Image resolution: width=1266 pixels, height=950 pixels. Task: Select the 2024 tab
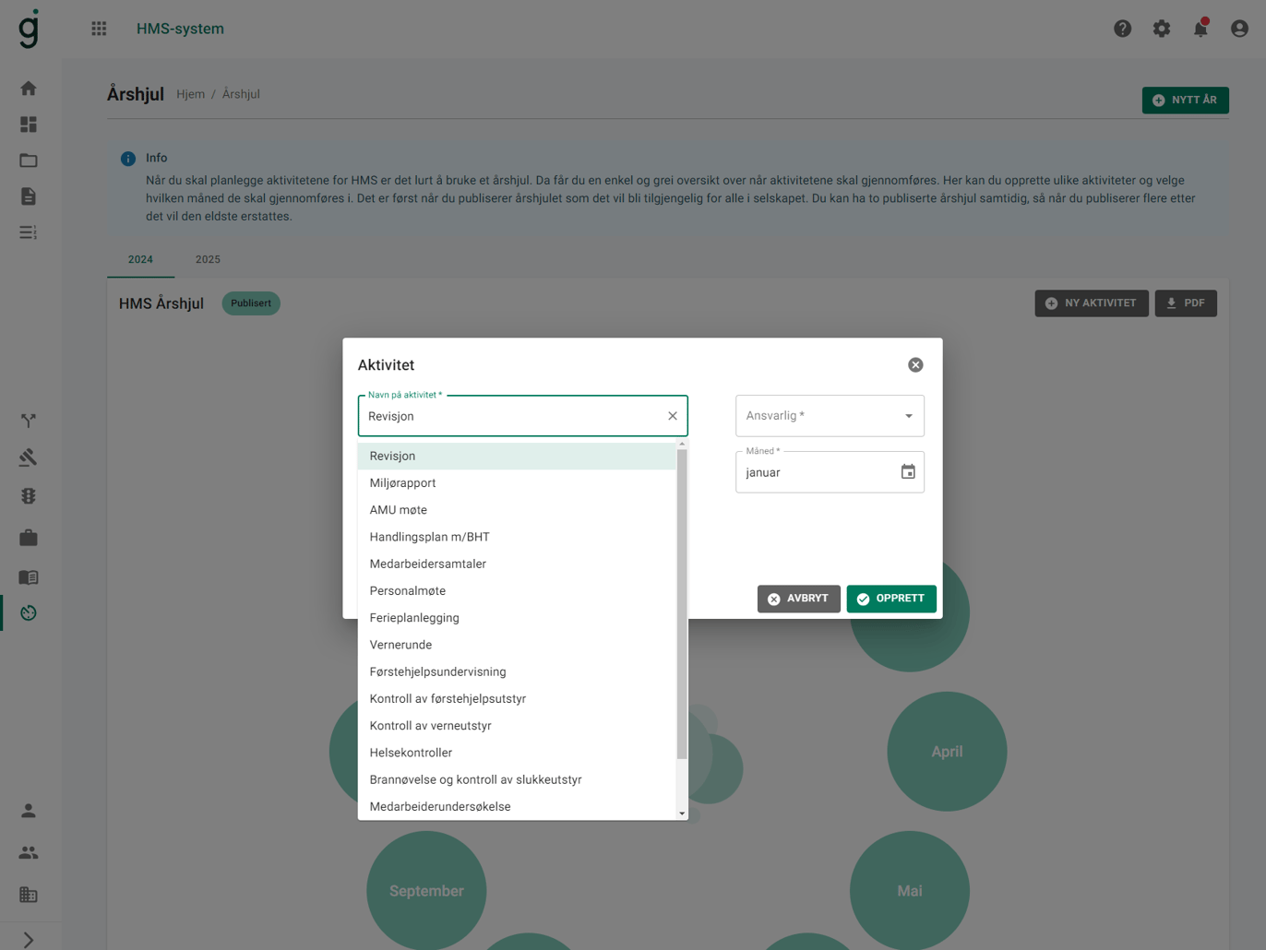[140, 260]
